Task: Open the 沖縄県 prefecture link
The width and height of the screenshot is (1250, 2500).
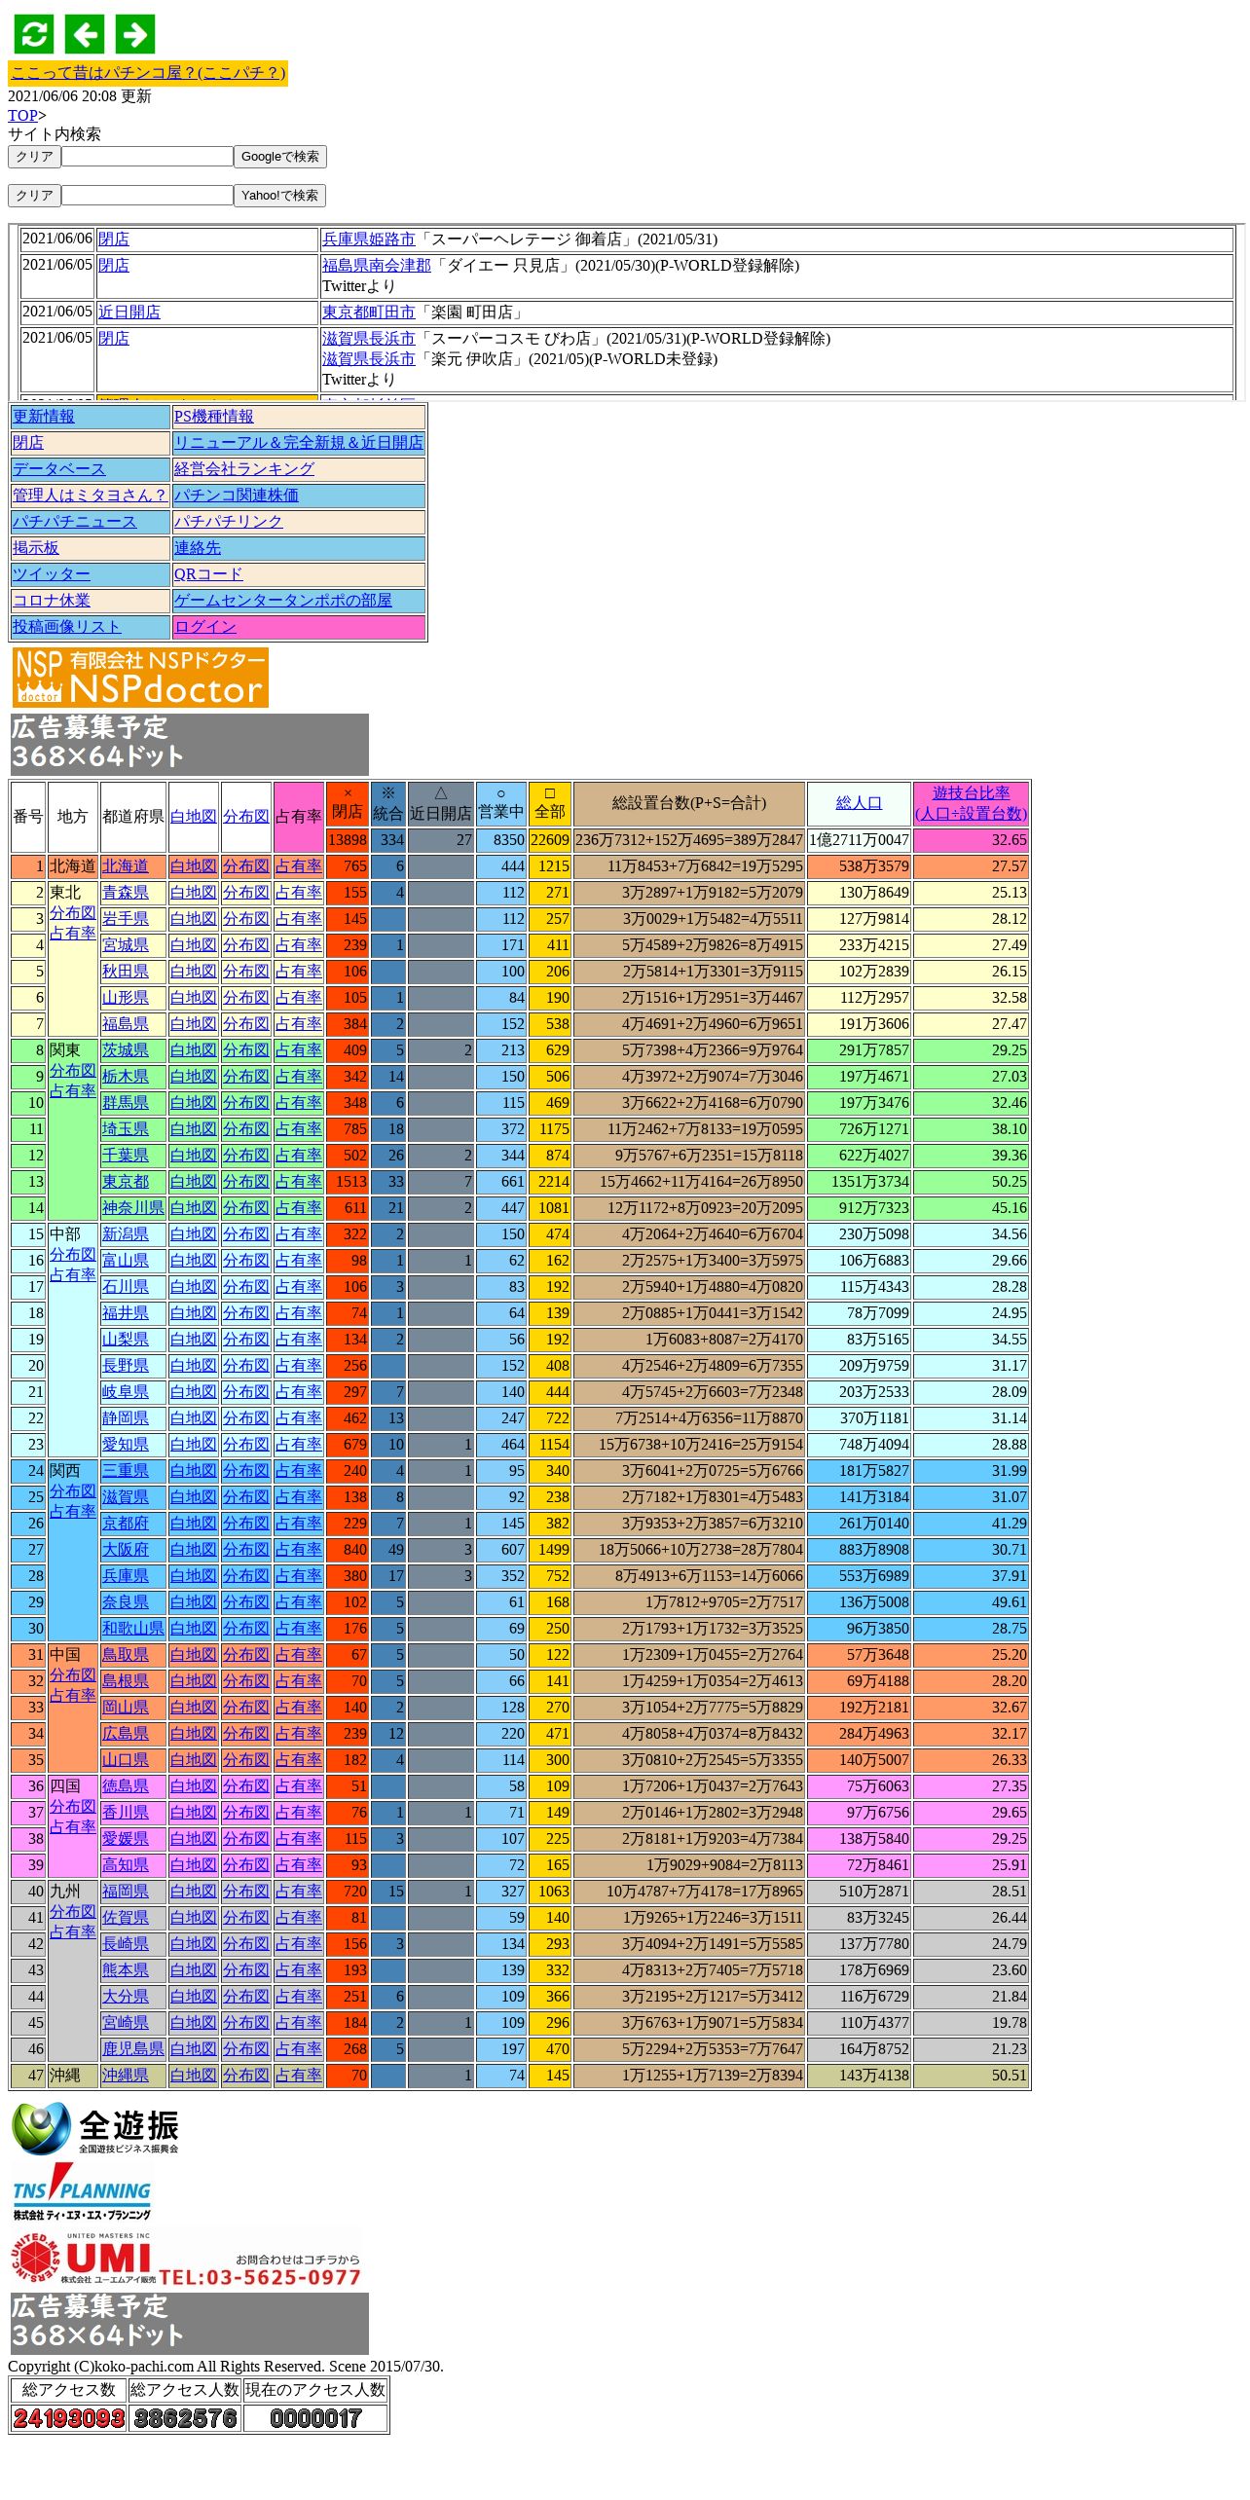Action: click(126, 2076)
